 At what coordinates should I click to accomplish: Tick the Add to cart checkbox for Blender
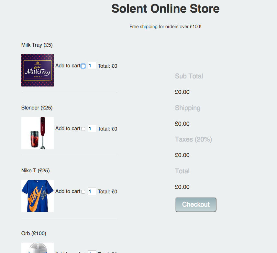pos(83,129)
